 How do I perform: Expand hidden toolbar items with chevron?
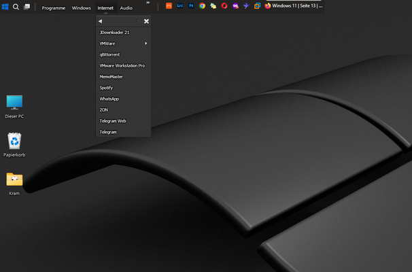(148, 3)
